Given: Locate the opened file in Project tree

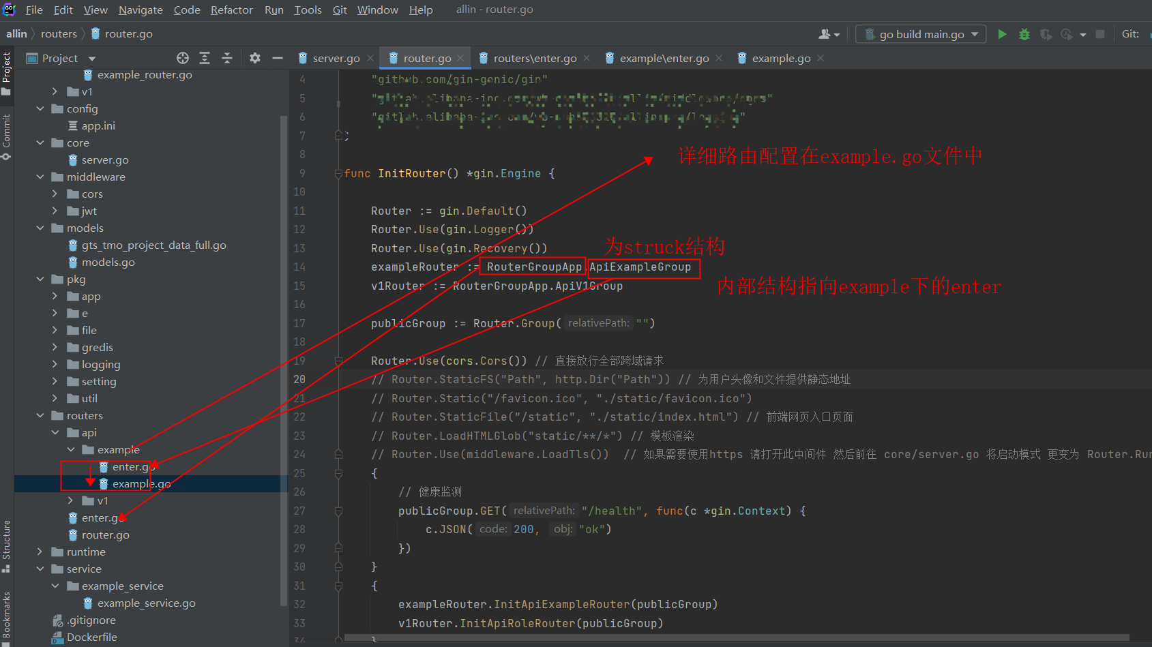Looking at the screenshot, I should (x=183, y=58).
